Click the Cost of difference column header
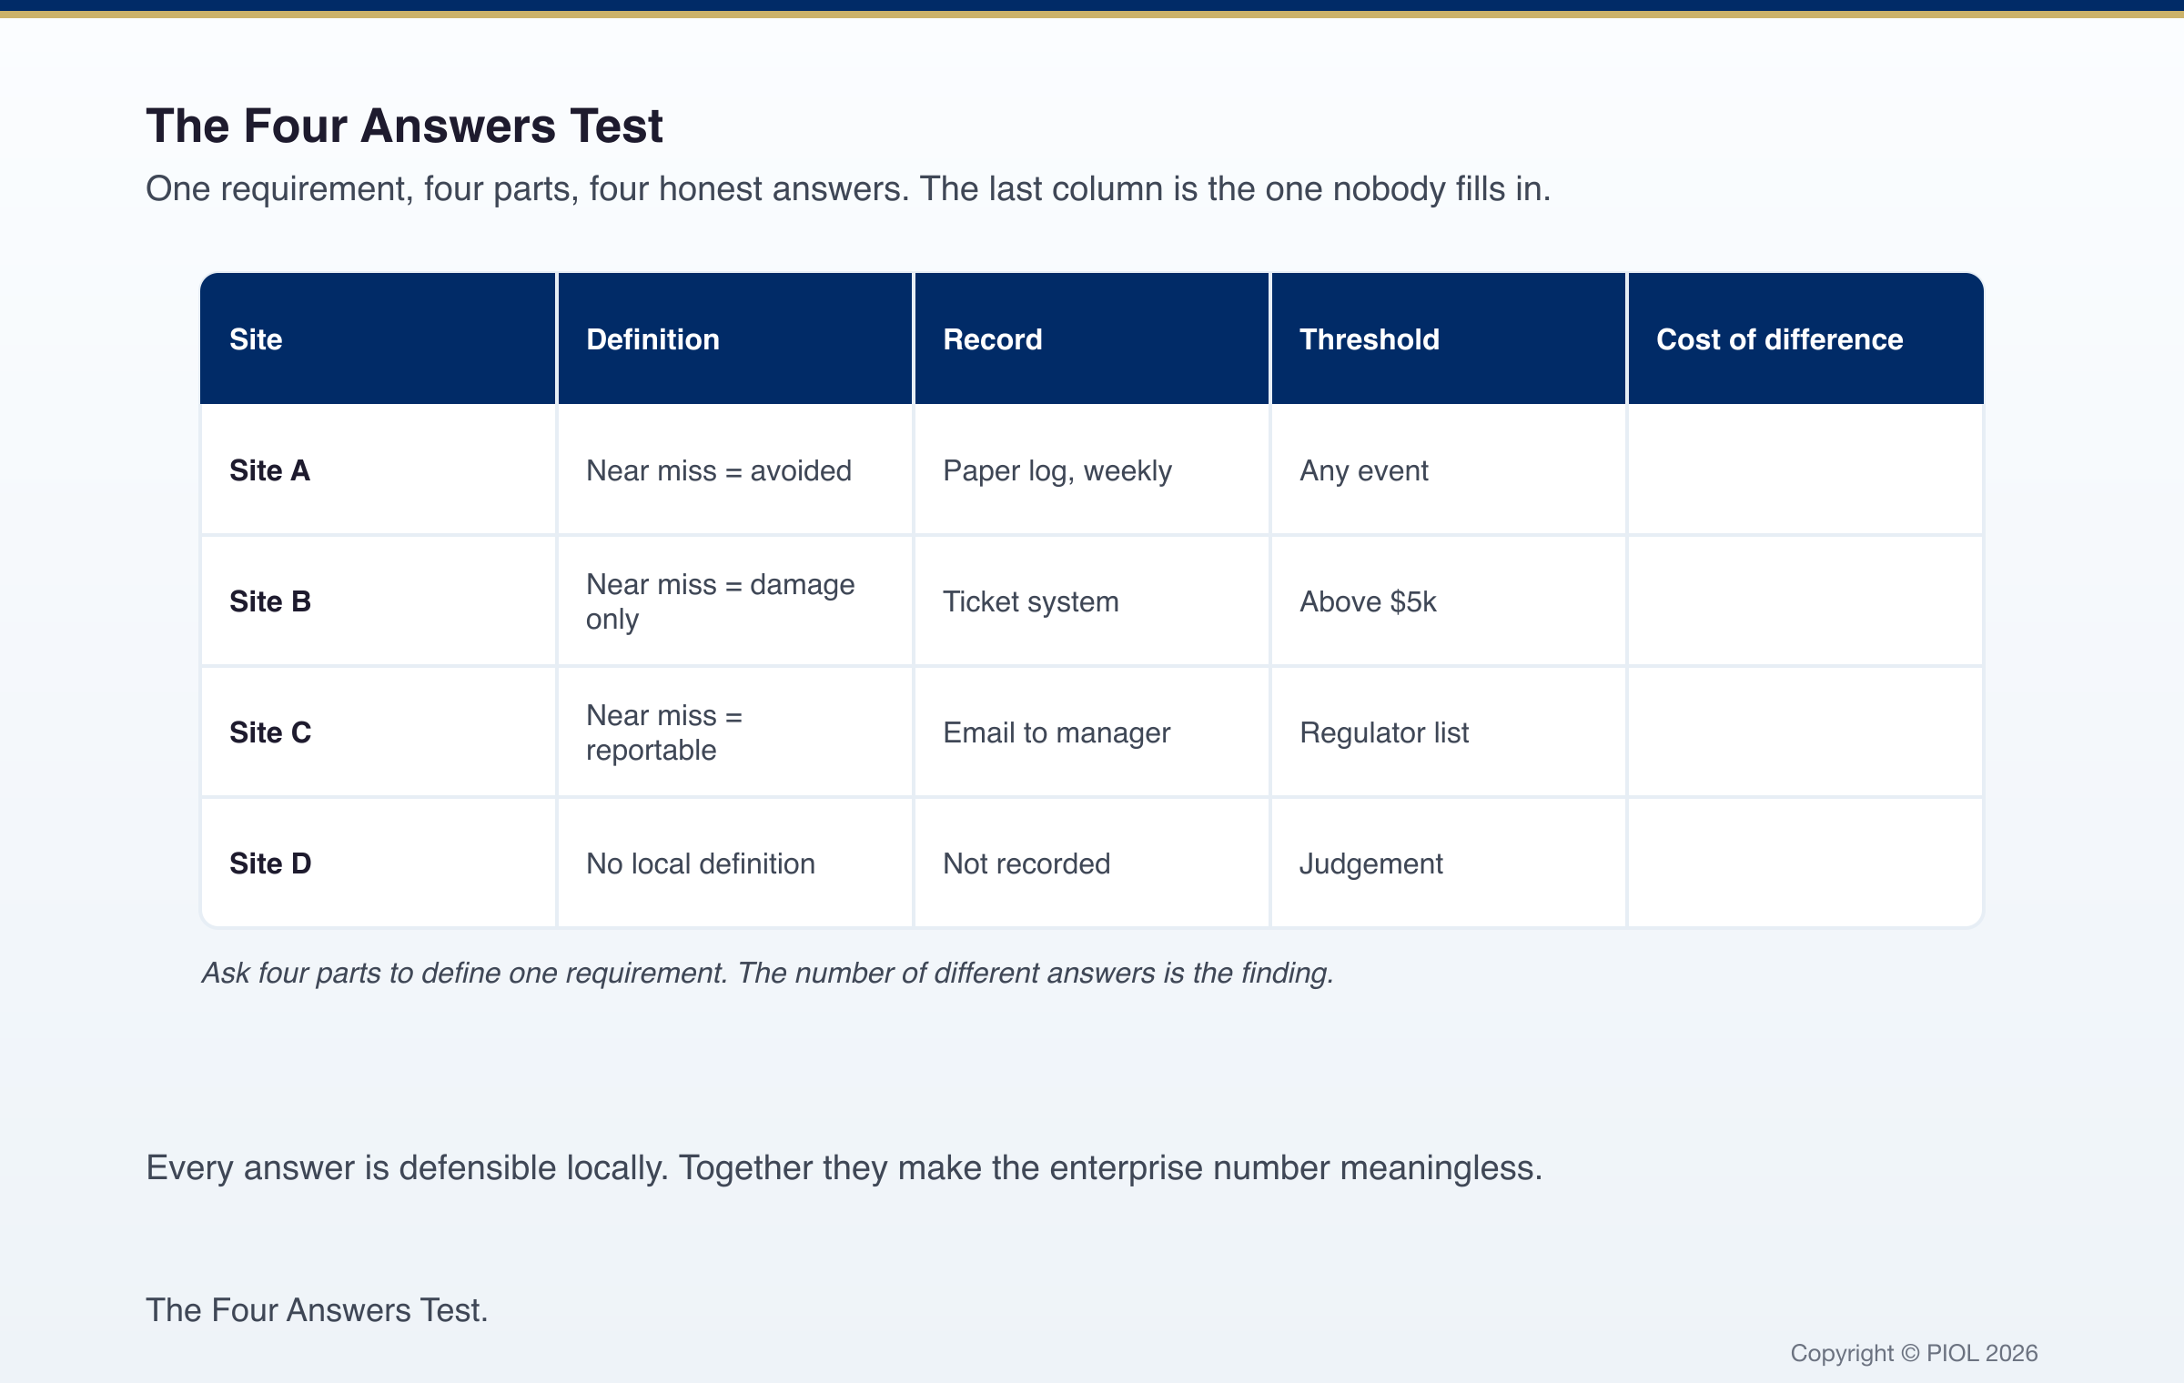This screenshot has width=2184, height=1383. tap(1805, 338)
